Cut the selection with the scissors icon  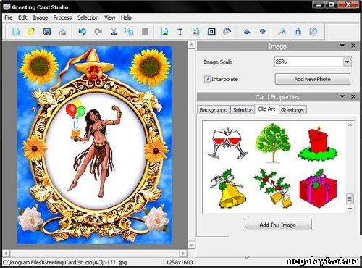114,32
